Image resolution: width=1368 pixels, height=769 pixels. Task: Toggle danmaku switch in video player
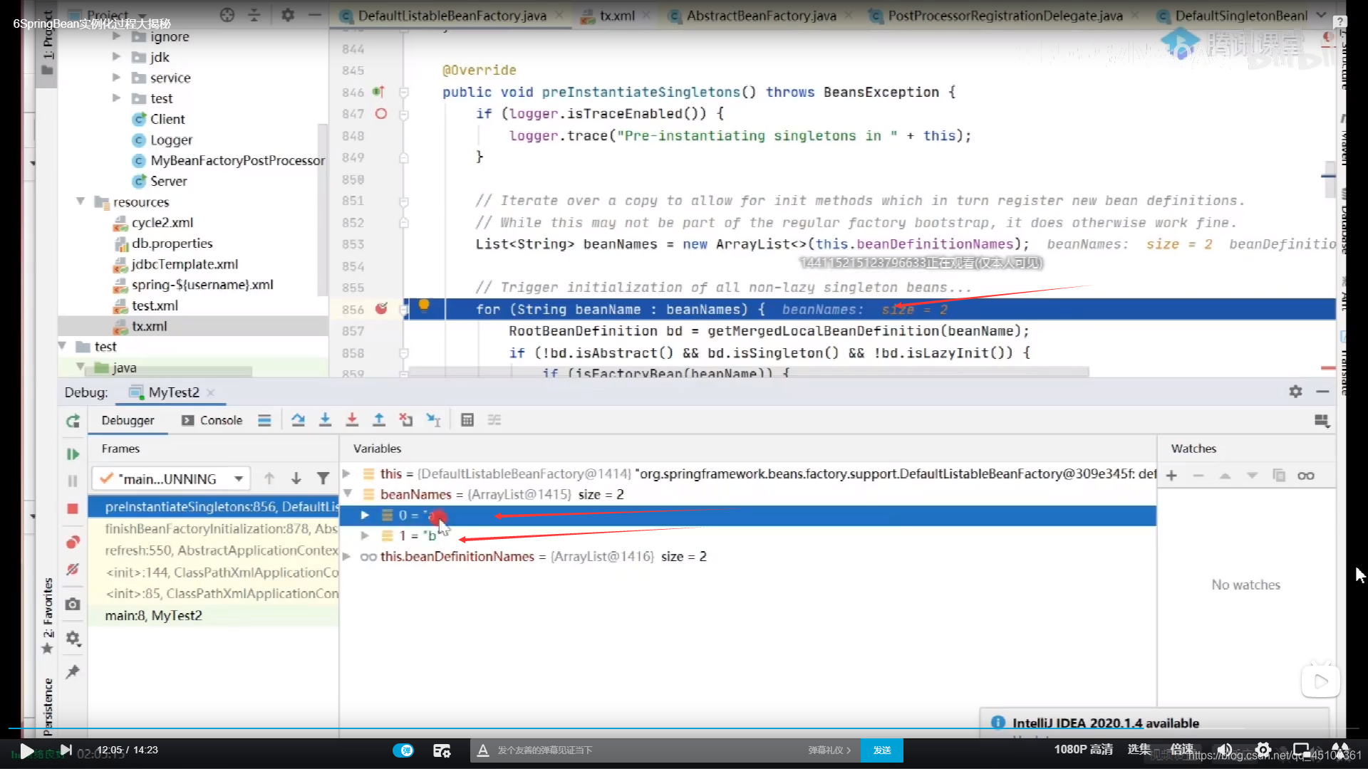point(403,750)
